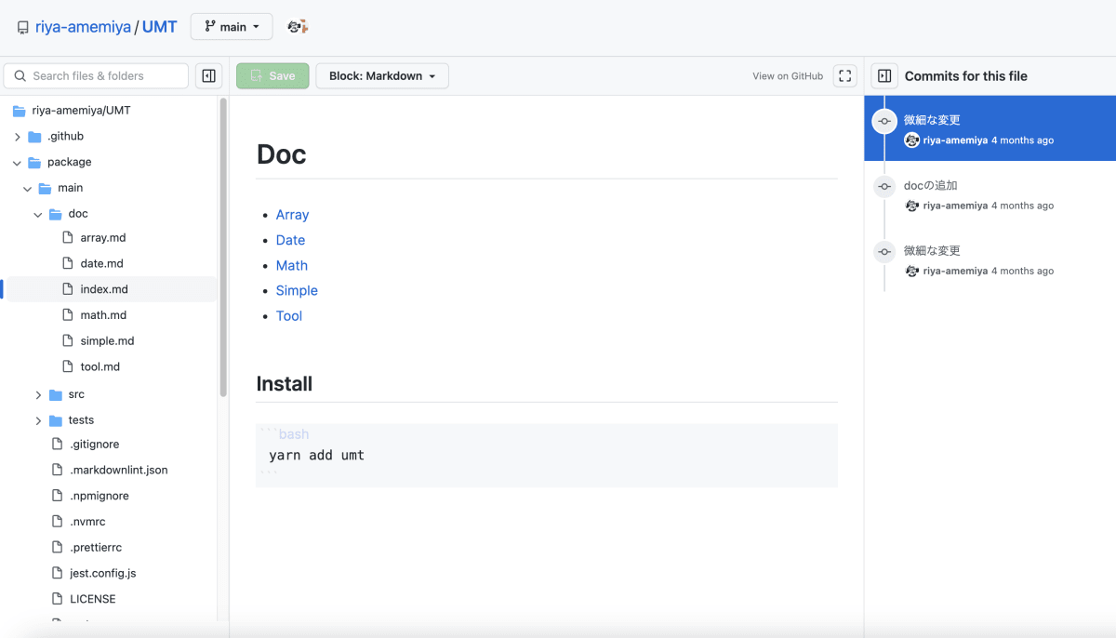Image resolution: width=1116 pixels, height=638 pixels.
Task: Open the UMT repository link
Action: pos(159,27)
